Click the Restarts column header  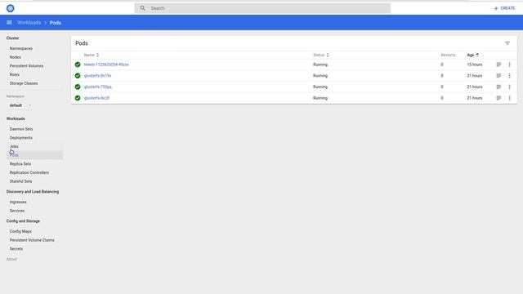click(448, 55)
